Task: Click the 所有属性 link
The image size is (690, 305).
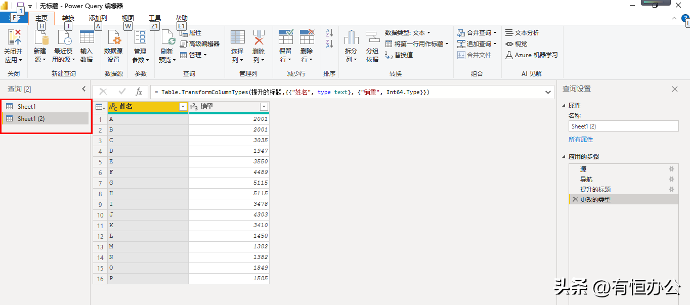Action: point(581,140)
